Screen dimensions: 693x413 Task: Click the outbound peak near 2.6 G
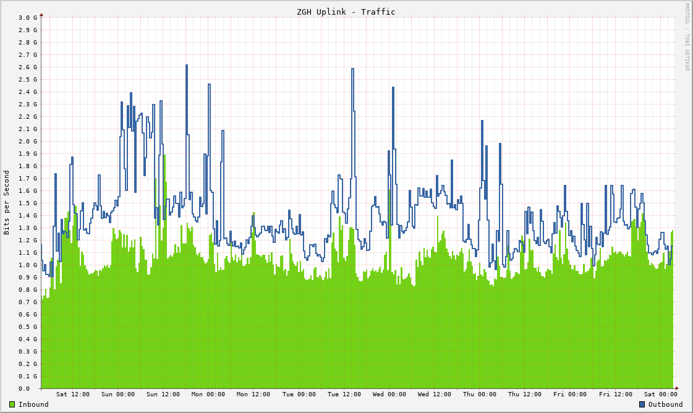pyautogui.click(x=187, y=66)
